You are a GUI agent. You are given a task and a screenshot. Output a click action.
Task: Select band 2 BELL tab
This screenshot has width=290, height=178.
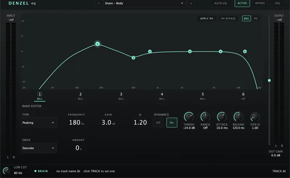(x=80, y=96)
